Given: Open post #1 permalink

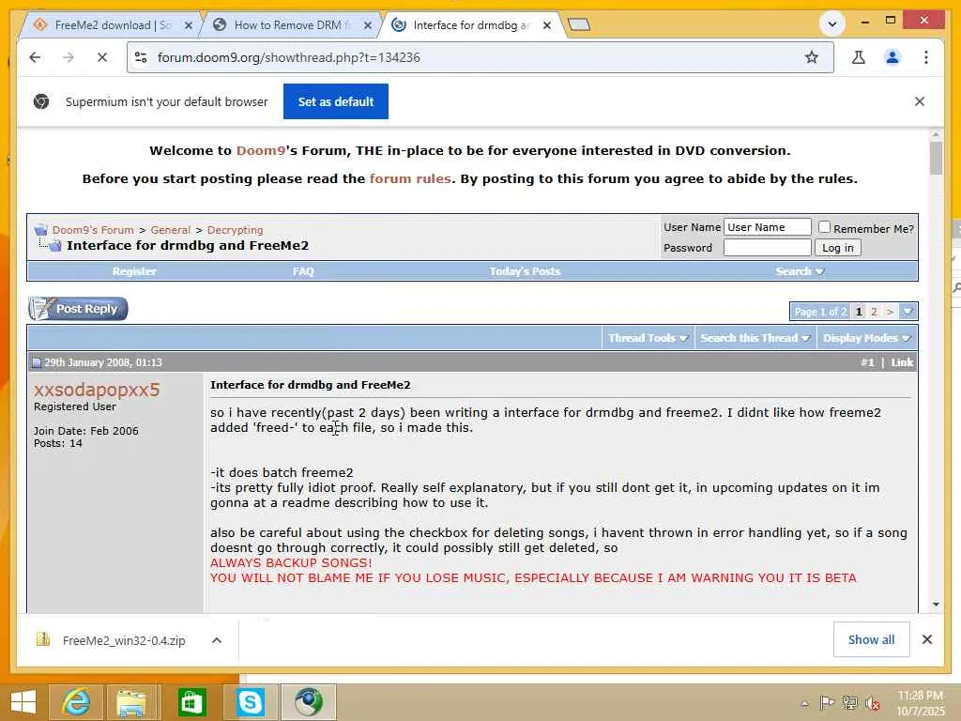Looking at the screenshot, I should click(867, 362).
